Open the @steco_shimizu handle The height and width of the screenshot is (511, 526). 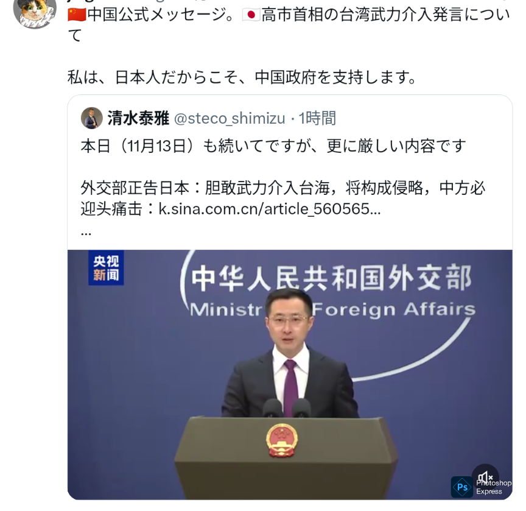pos(230,118)
